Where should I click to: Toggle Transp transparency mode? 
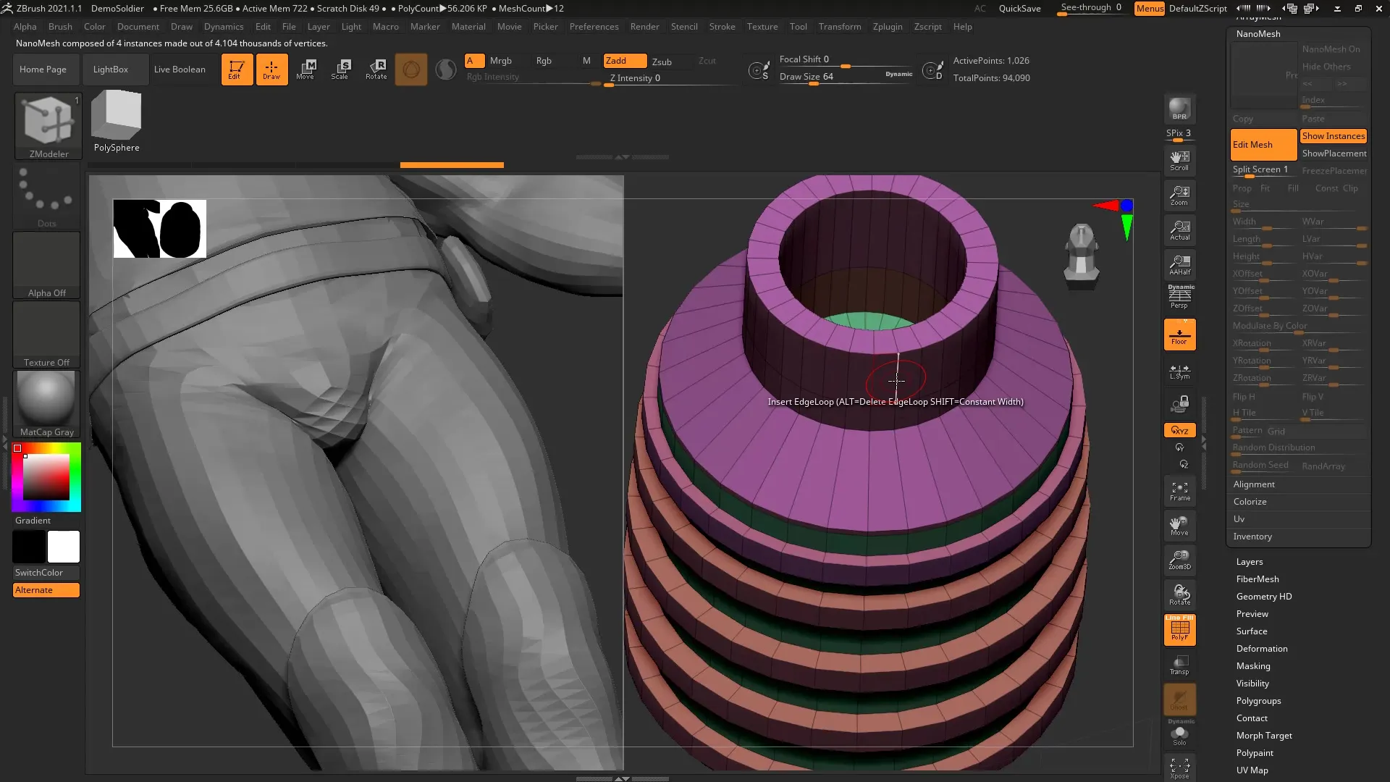click(x=1179, y=665)
